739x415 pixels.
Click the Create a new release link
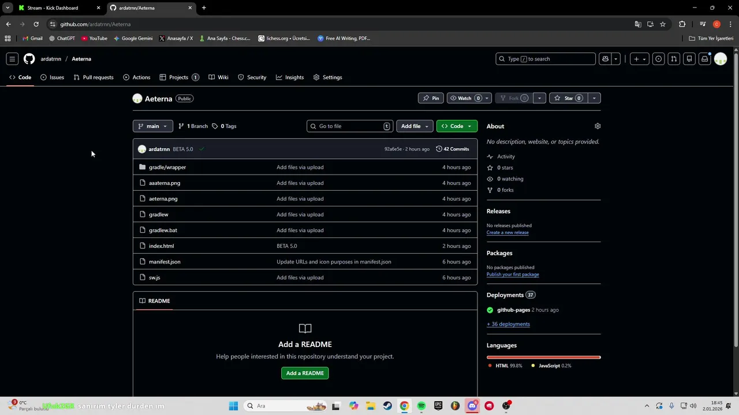[507, 232]
